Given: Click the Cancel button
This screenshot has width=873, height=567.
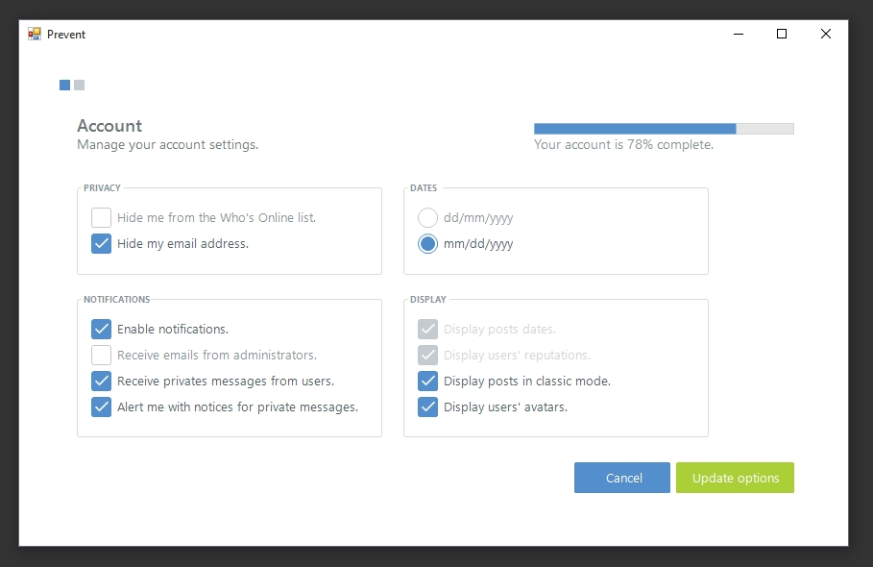Looking at the screenshot, I should pyautogui.click(x=622, y=478).
